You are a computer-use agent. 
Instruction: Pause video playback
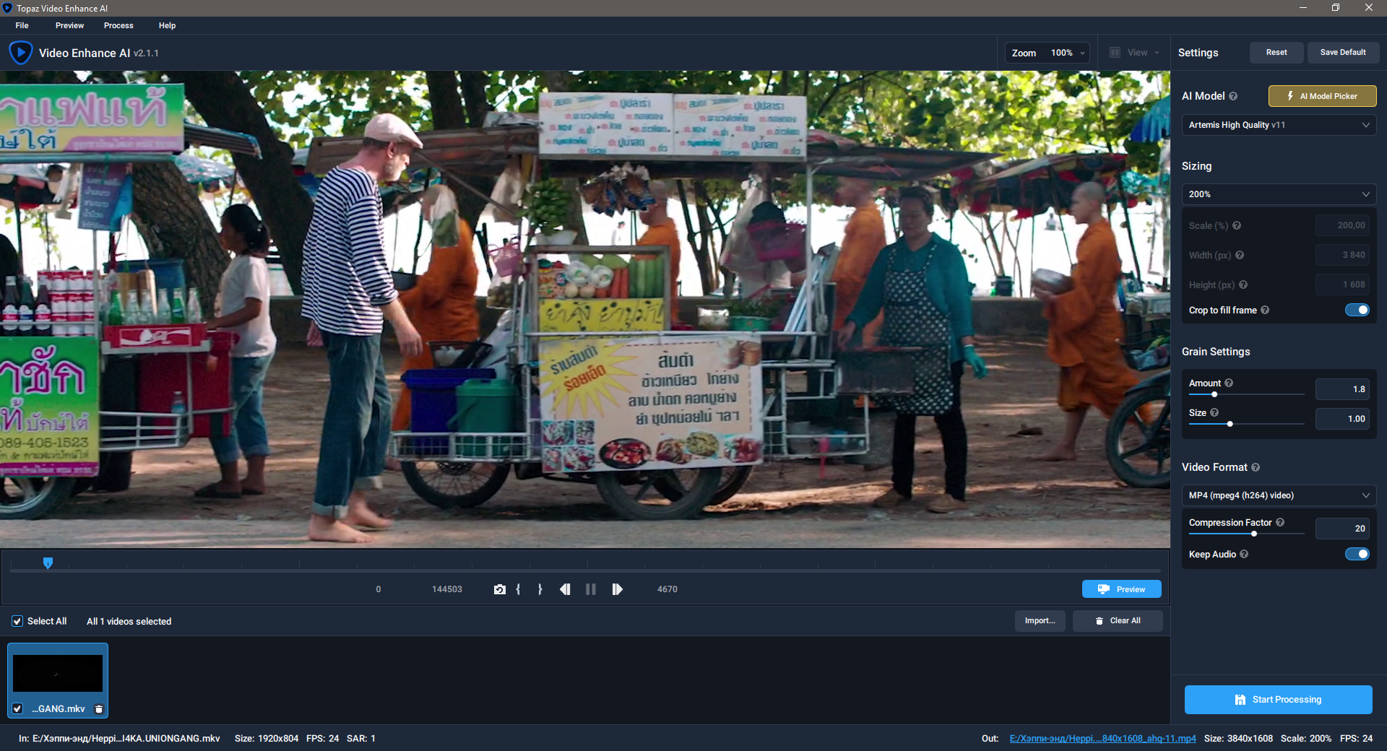[x=591, y=589]
